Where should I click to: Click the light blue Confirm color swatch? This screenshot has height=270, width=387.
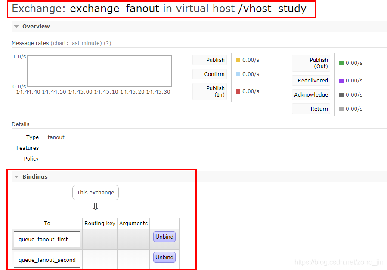(x=238, y=74)
